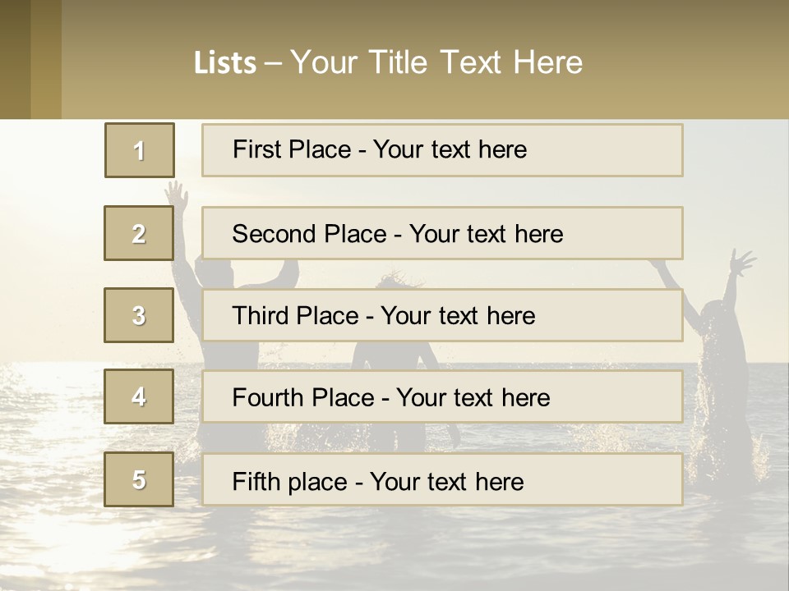Select the "Fifth place - Your text here" box
The width and height of the screenshot is (789, 591).
[442, 480]
